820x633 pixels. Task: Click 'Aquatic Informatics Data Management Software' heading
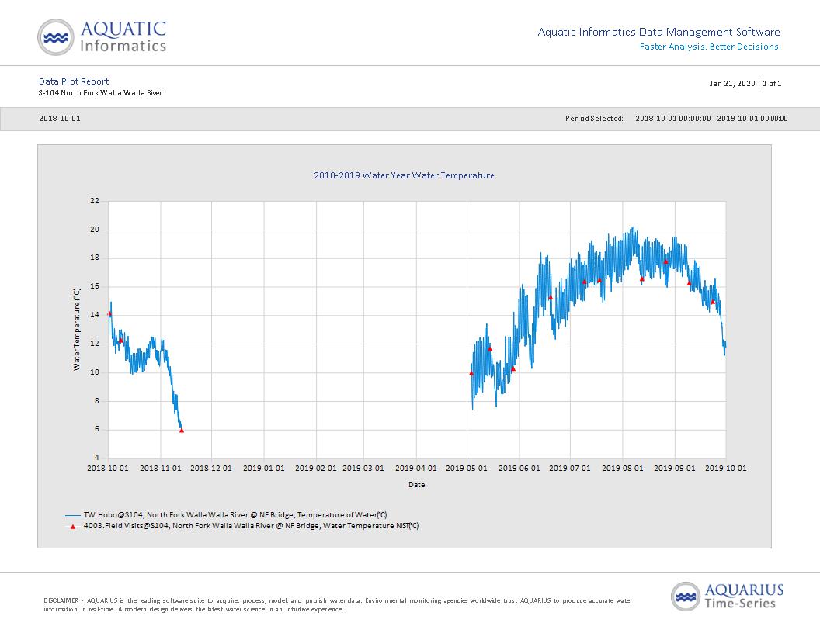pyautogui.click(x=658, y=32)
